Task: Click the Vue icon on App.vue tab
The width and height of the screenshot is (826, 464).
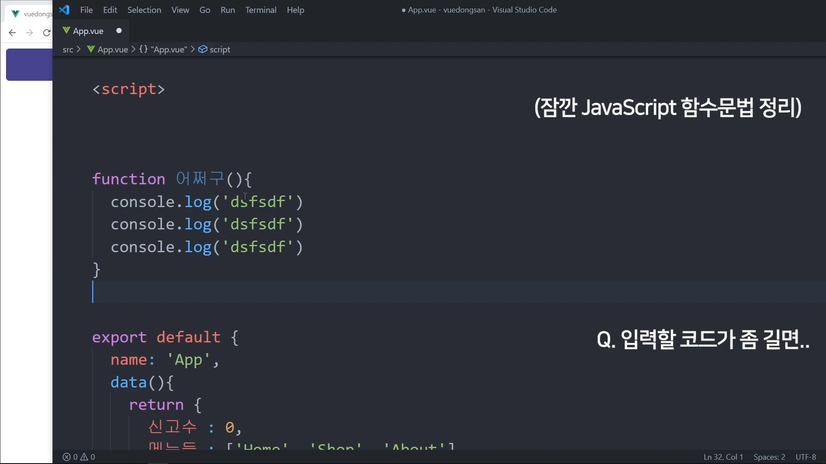Action: 66,31
